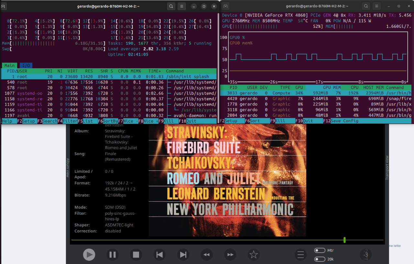
Task: Open search in left terminal title bar
Action: (x=171, y=6)
